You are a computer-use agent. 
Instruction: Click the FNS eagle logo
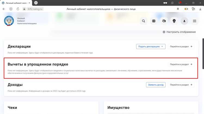(9, 21)
